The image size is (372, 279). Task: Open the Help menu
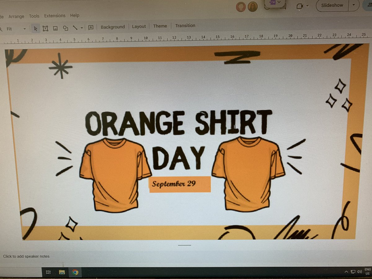(x=75, y=15)
